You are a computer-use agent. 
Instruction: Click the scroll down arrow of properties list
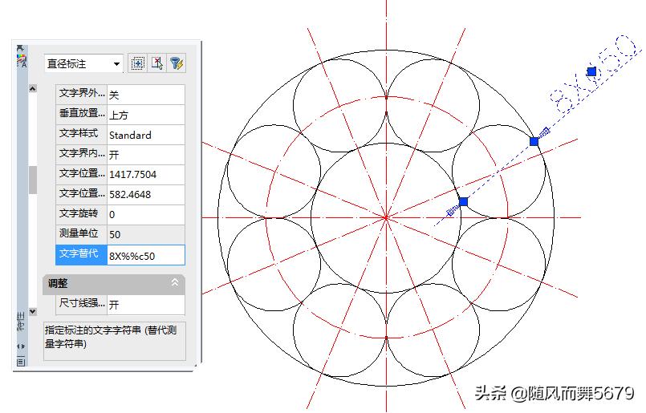33,312
